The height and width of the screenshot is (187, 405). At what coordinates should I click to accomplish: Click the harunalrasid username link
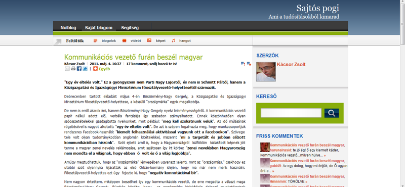tap(280, 150)
